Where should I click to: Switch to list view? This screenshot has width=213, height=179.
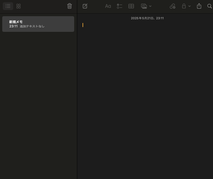[8, 6]
